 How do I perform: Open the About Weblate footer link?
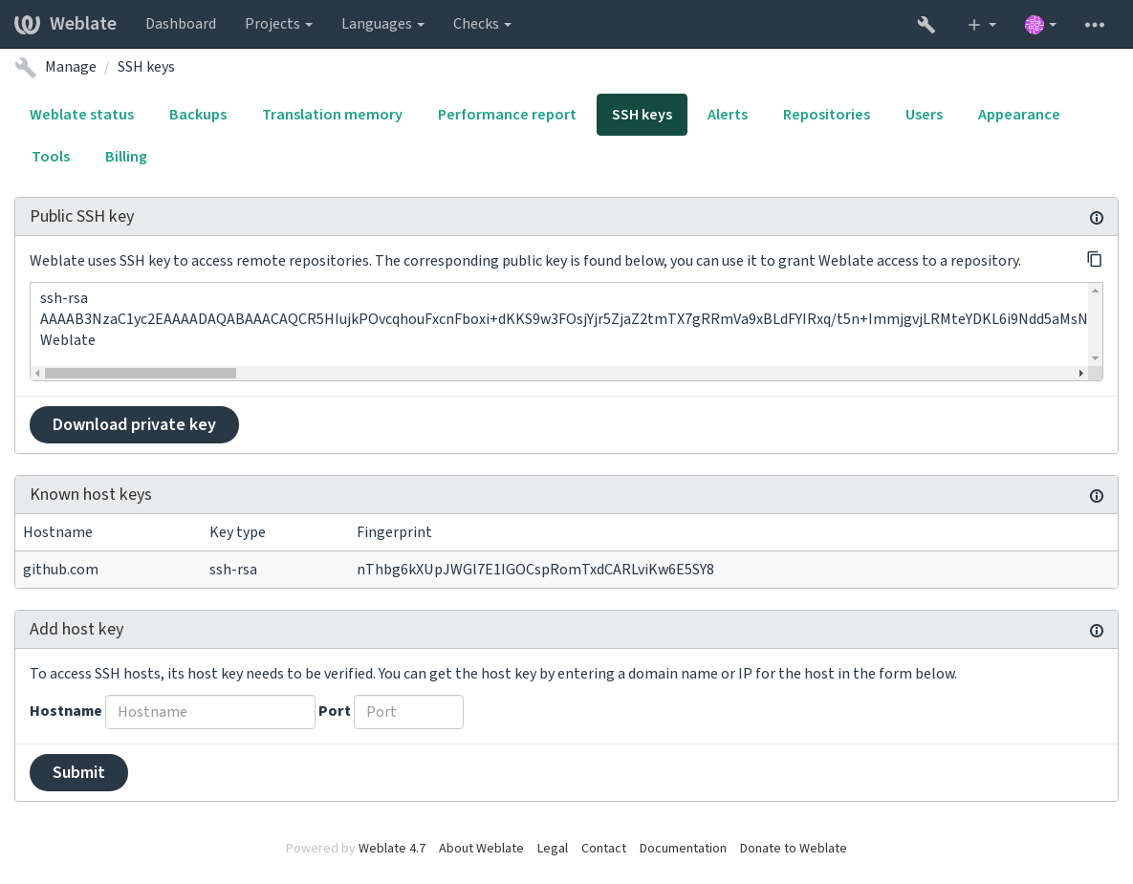coord(481,848)
